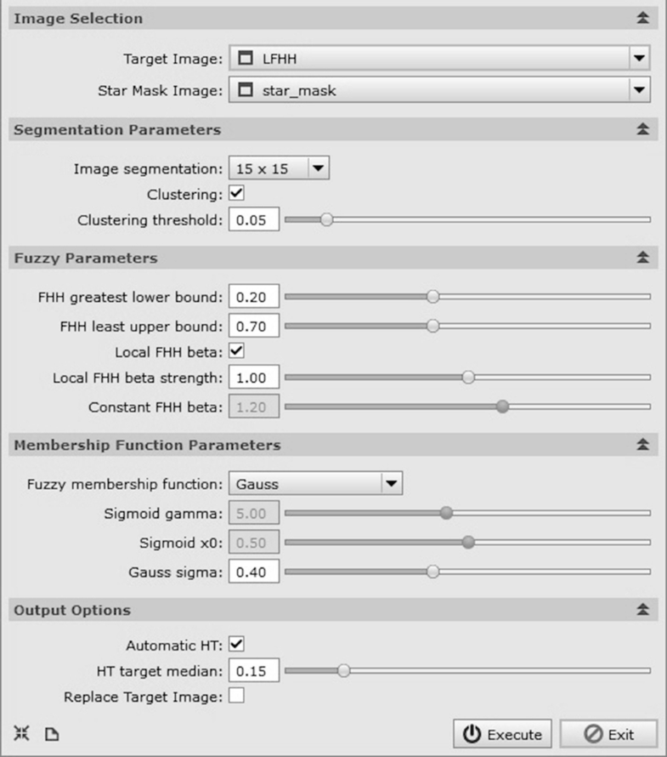The image size is (667, 757).
Task: Uncheck Local FHH beta option
Action: coord(236,351)
